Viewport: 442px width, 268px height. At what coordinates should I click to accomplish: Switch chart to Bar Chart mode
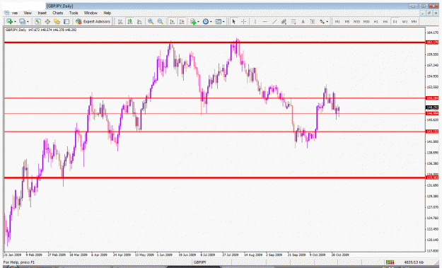point(120,21)
